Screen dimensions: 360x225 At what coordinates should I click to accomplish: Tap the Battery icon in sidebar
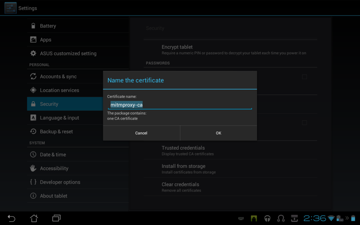tap(33, 26)
